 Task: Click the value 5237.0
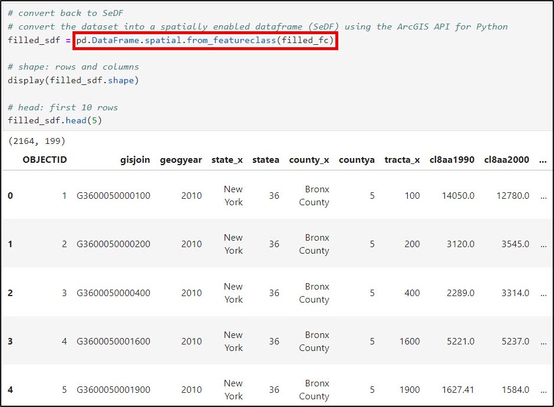point(516,341)
